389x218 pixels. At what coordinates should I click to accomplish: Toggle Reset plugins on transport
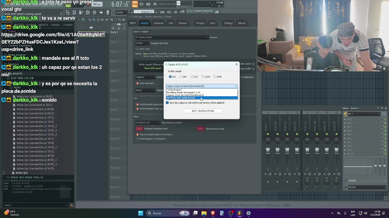(x=137, y=139)
